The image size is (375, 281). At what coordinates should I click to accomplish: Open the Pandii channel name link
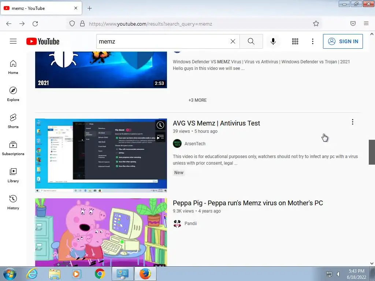190,224
